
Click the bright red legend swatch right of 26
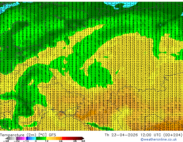[x=63, y=138]
